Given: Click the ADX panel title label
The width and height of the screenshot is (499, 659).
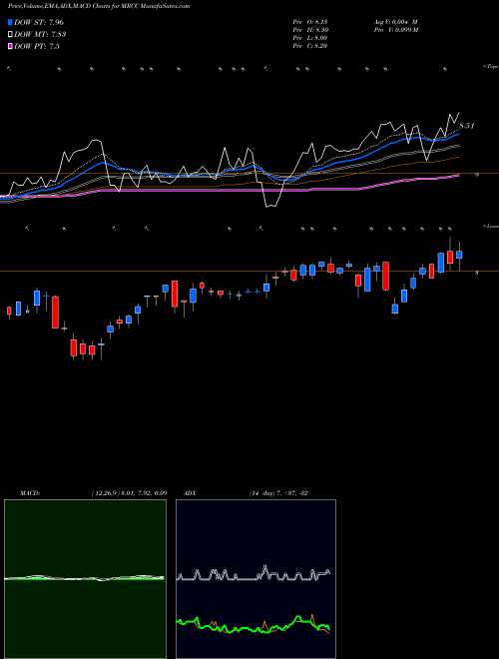Looking at the screenshot, I should tap(191, 492).
